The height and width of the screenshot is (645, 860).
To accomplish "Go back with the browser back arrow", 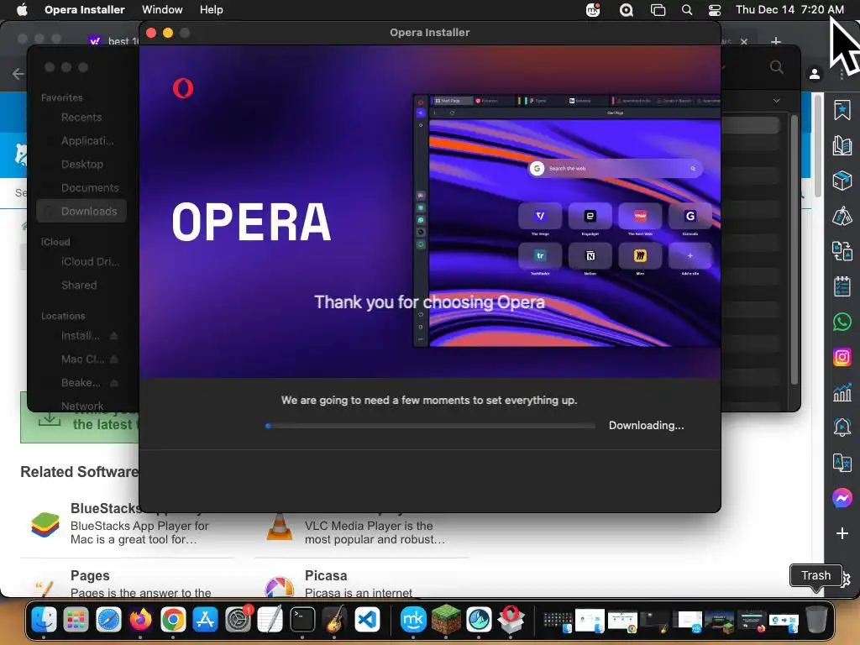I will point(18,74).
